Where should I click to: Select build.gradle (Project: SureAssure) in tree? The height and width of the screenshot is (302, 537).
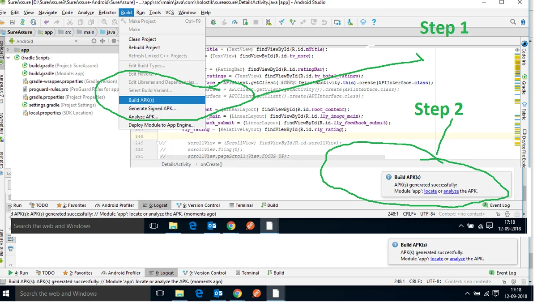[x=60, y=66]
